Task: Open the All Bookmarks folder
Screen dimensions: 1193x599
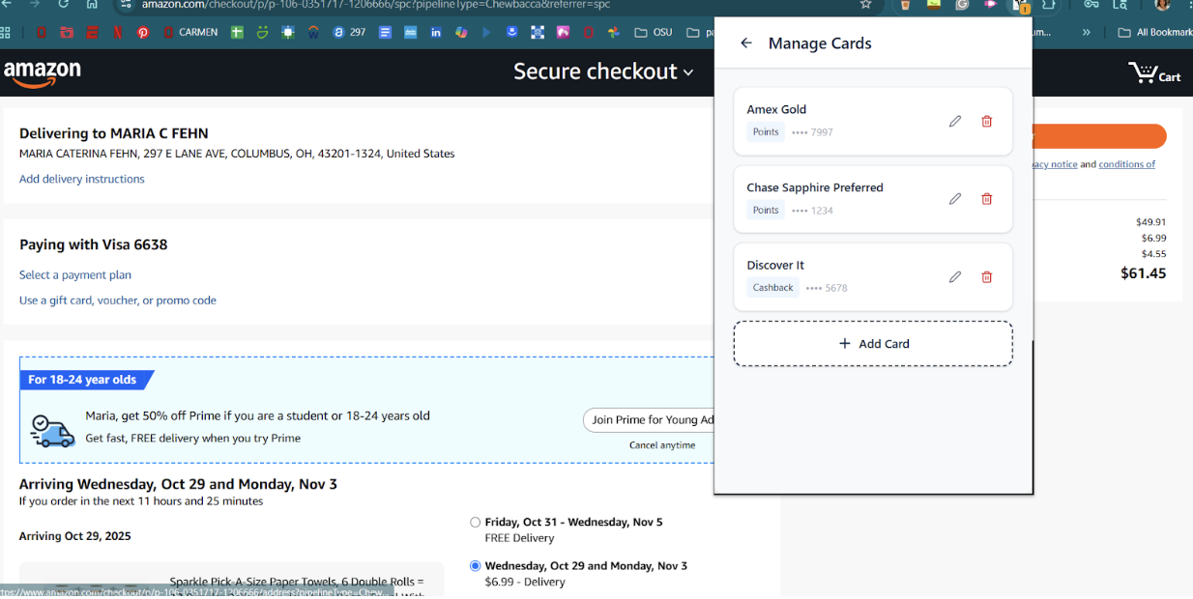Action: [x=1154, y=33]
